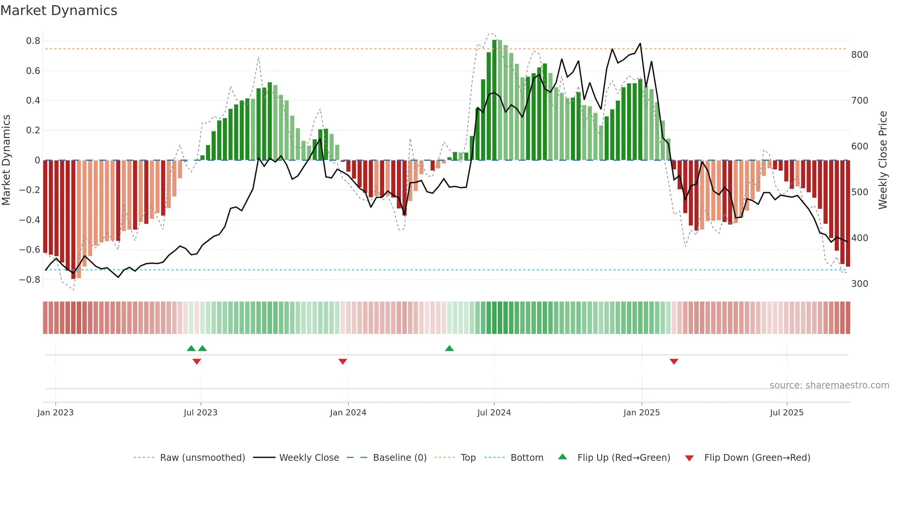Click the −0.4 left axis tick
Image resolution: width=902 pixels, height=507 pixels.
[30, 220]
